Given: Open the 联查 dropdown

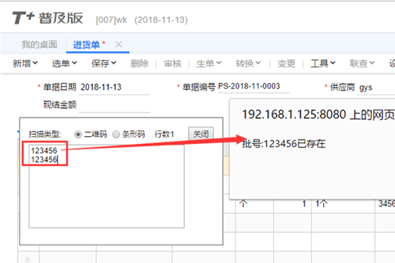Looking at the screenshot, I should [x=362, y=64].
